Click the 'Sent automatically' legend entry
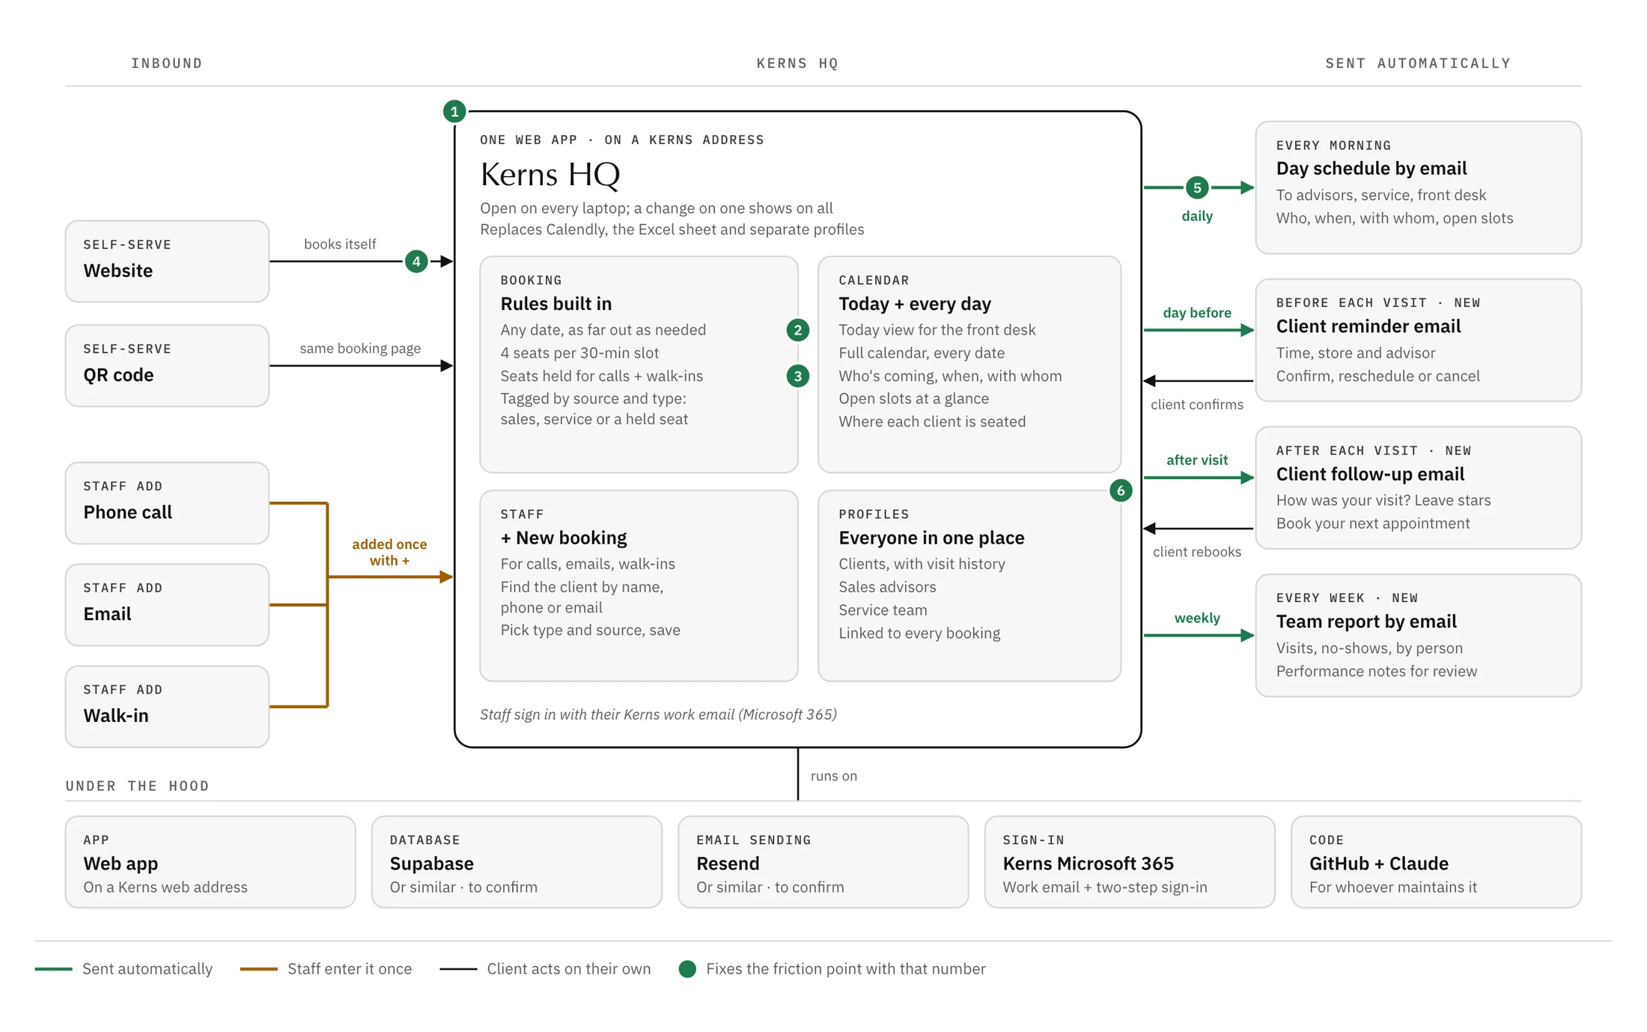This screenshot has height=1032, width=1647. (124, 969)
